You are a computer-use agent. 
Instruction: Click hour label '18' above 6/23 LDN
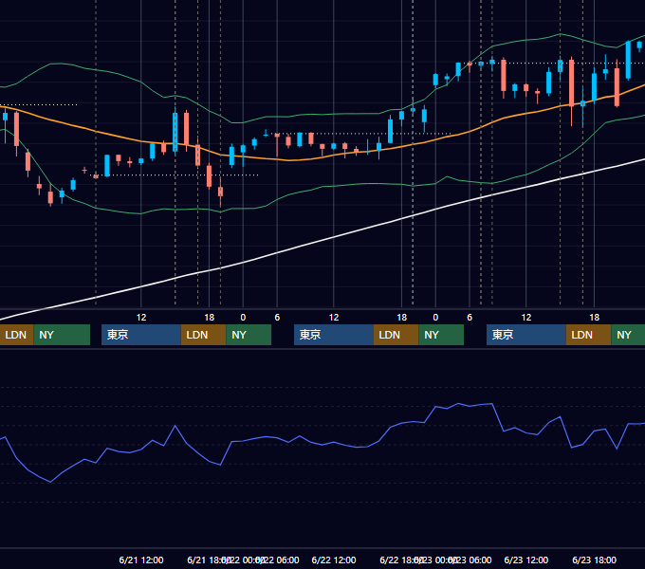(x=595, y=318)
